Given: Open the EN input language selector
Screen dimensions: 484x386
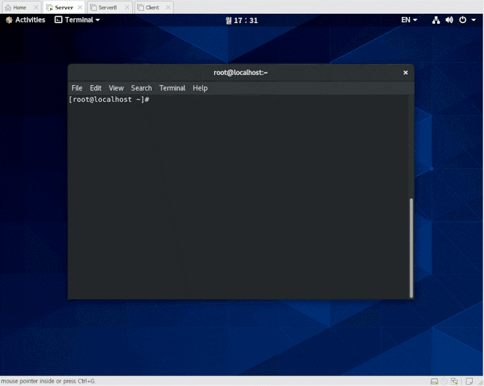Looking at the screenshot, I should pos(409,20).
